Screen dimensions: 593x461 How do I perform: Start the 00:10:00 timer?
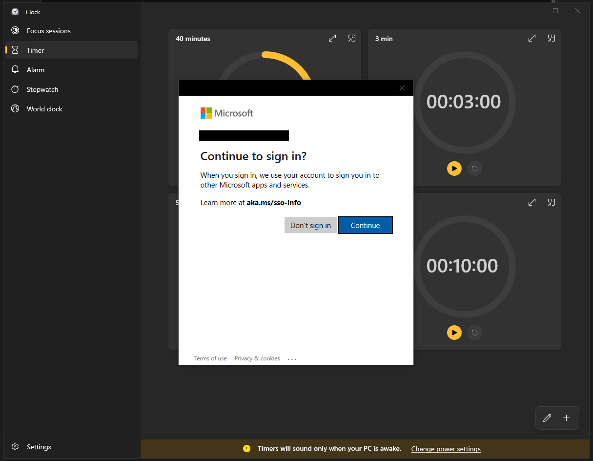coord(454,333)
